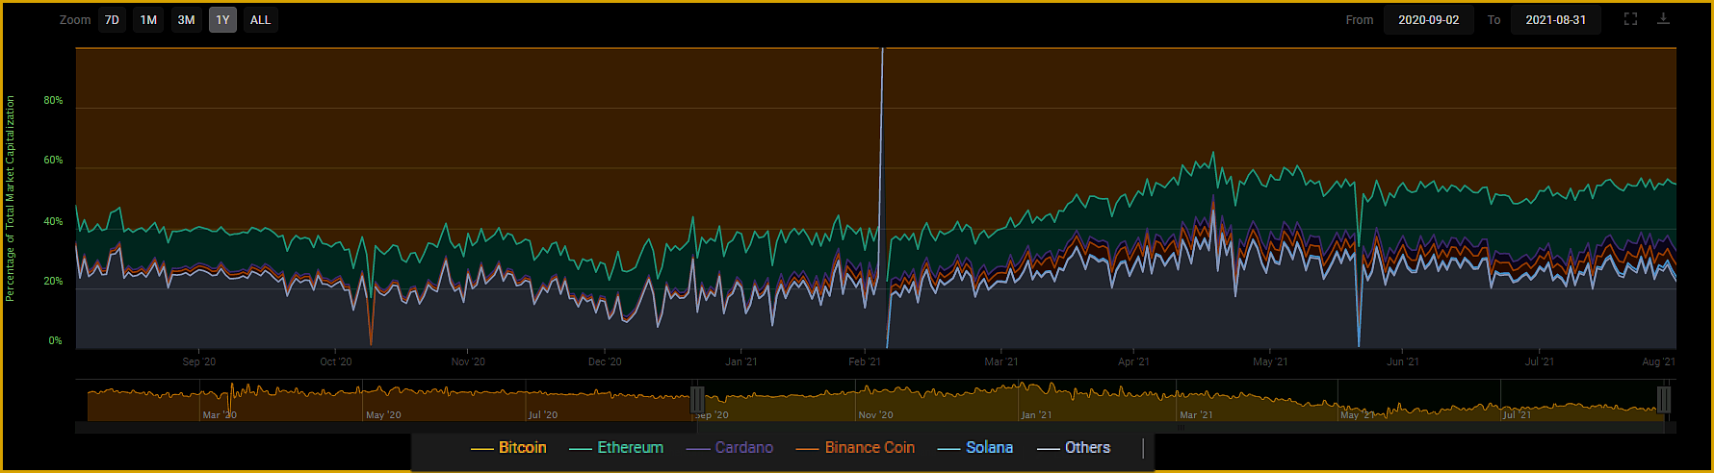Set zoom range to 1M
This screenshot has width=1714, height=473.
coord(148,20)
